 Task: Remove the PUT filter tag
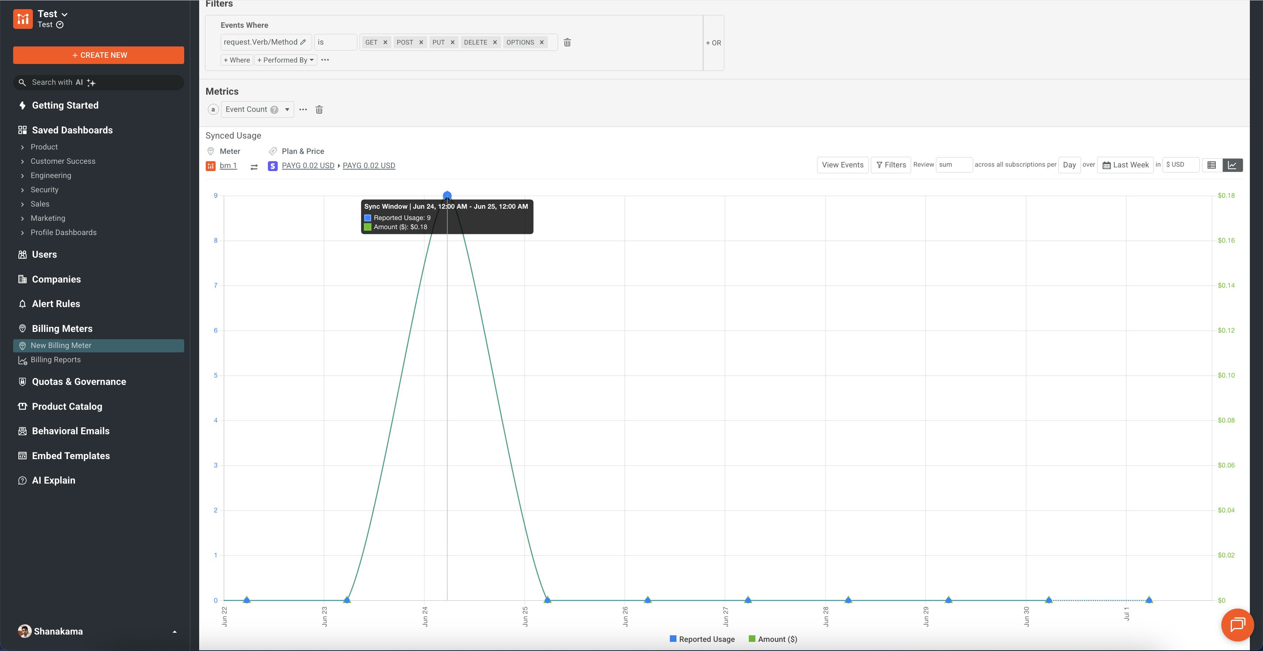point(452,43)
